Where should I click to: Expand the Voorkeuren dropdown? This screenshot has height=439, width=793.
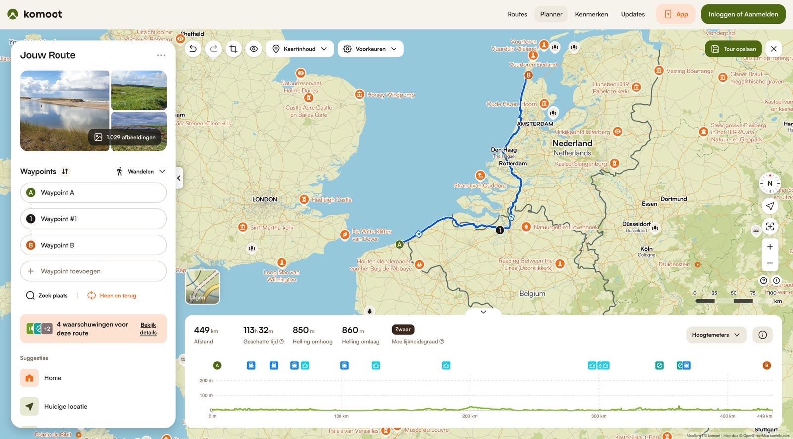click(370, 49)
